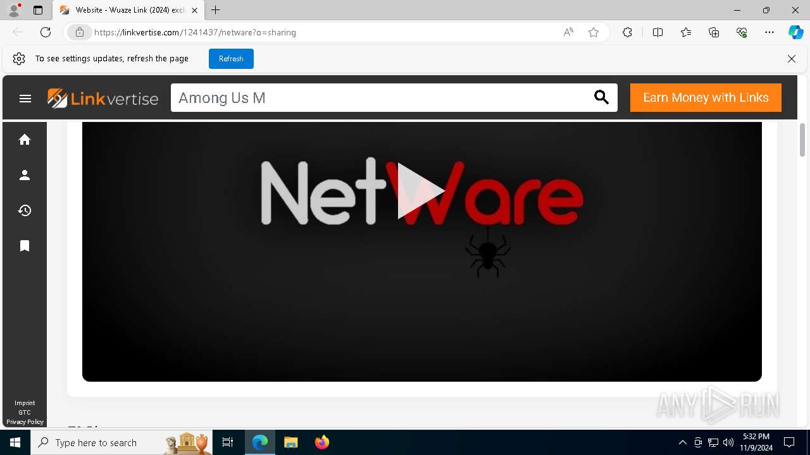Image resolution: width=810 pixels, height=455 pixels.
Task: Open Microsoft Edge from taskbar
Action: coord(260,442)
